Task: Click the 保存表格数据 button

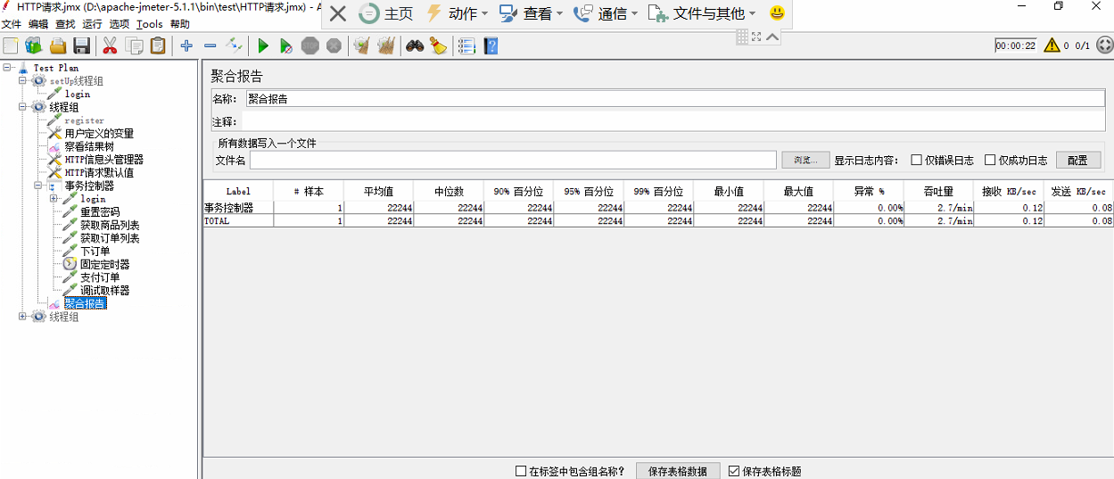Action: pyautogui.click(x=678, y=471)
